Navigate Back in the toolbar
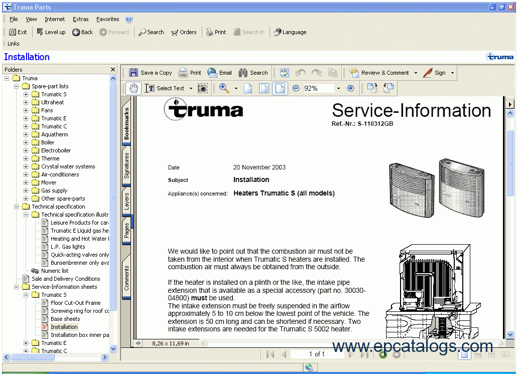The width and height of the screenshot is (518, 374). coord(83,32)
